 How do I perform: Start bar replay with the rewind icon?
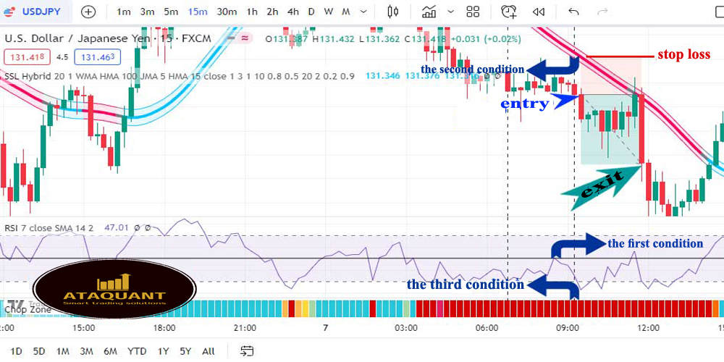pos(538,12)
